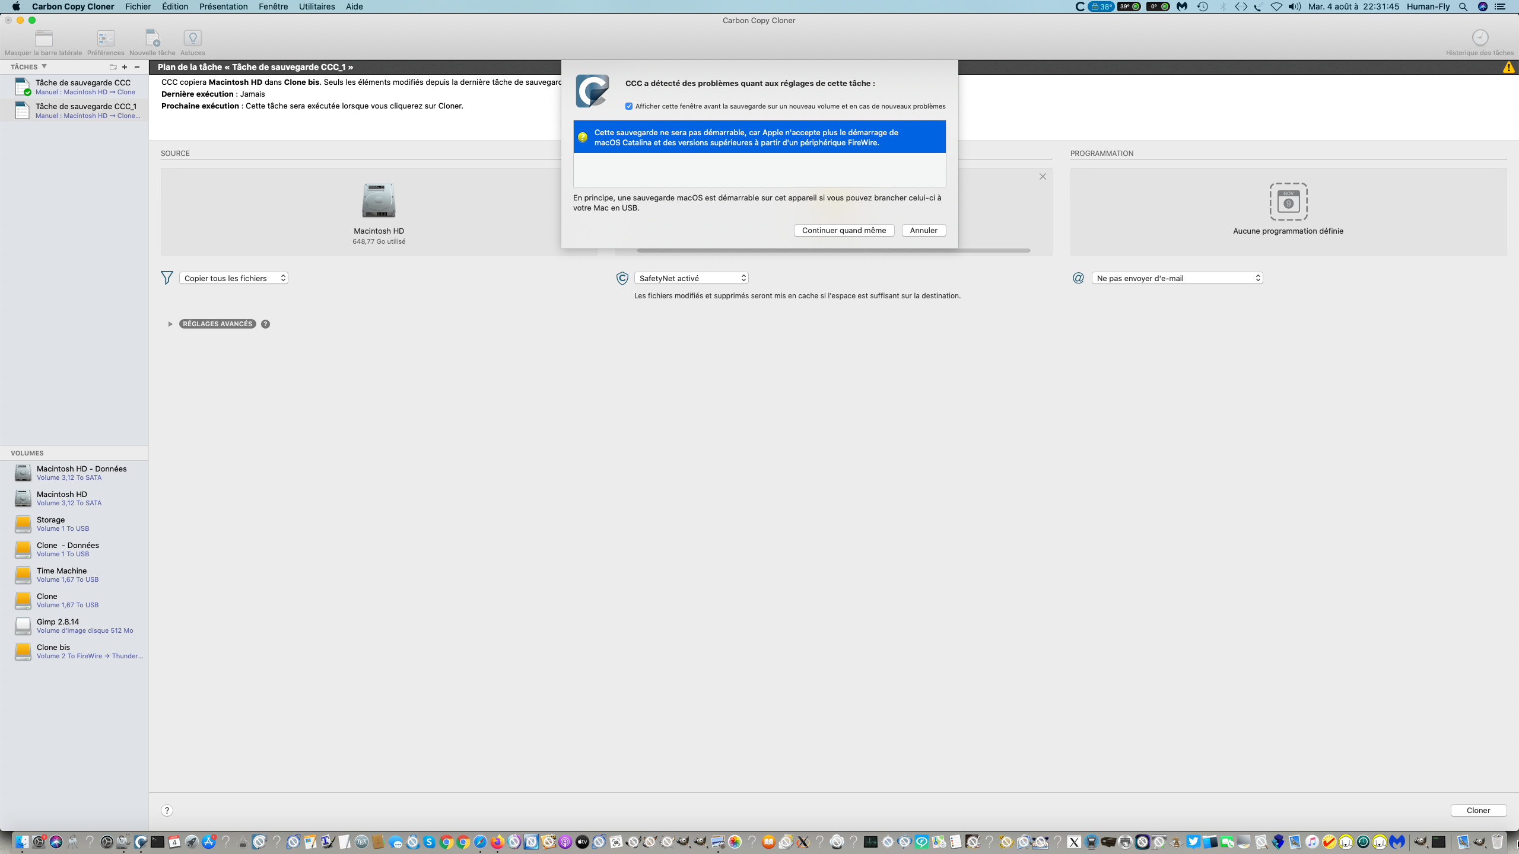Image resolution: width=1519 pixels, height=854 pixels.
Task: Click the SafetyNet shield icon
Action: click(622, 278)
